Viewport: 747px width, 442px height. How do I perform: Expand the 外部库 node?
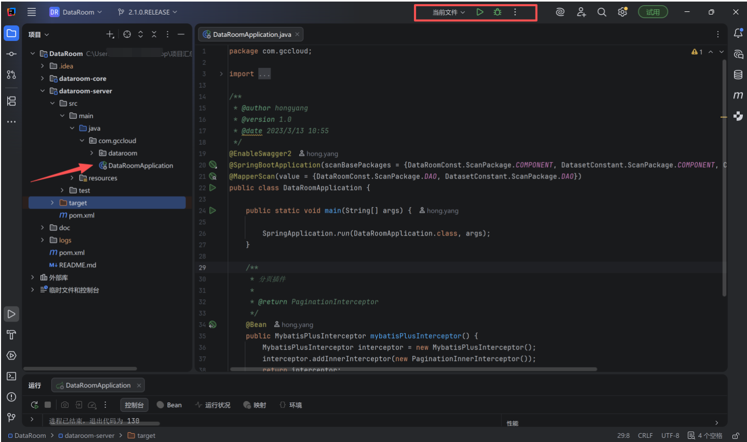click(x=33, y=278)
